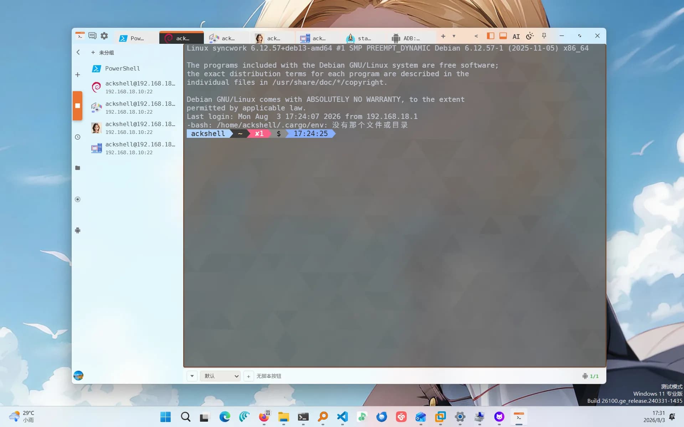The width and height of the screenshot is (684, 427).
Task: Open the AI assistant
Action: pyautogui.click(x=516, y=36)
